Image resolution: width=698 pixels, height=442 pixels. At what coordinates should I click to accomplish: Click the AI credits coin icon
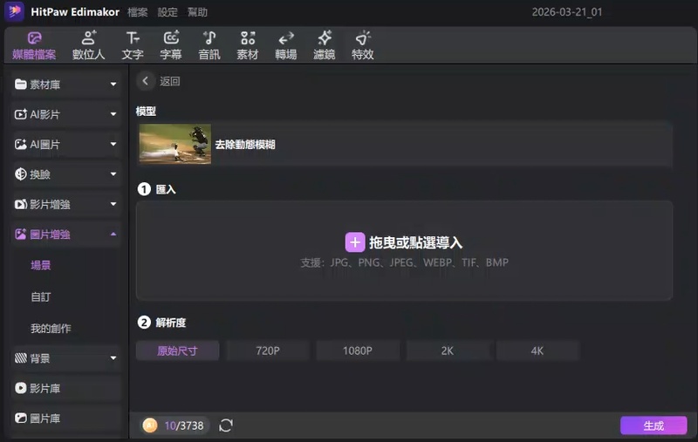150,425
